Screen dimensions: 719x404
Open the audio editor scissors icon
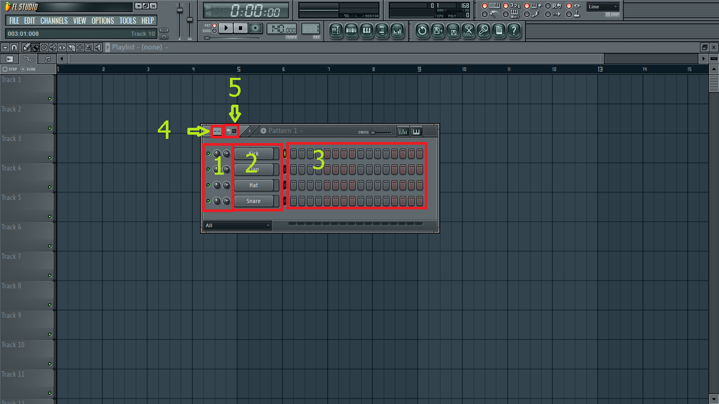click(x=468, y=31)
